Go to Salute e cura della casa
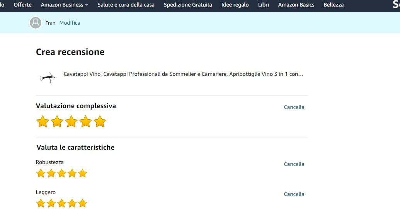 (x=126, y=5)
